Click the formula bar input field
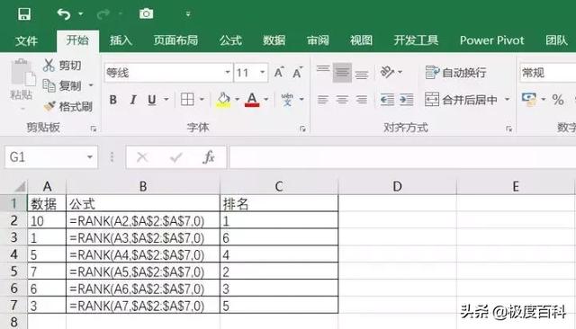This screenshot has width=576, height=329. 402,157
